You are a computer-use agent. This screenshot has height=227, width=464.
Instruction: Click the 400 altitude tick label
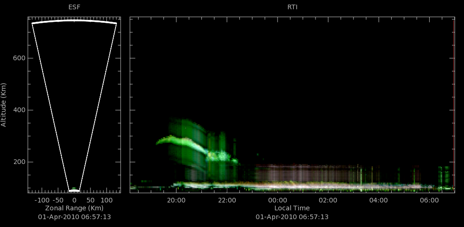click(x=19, y=110)
